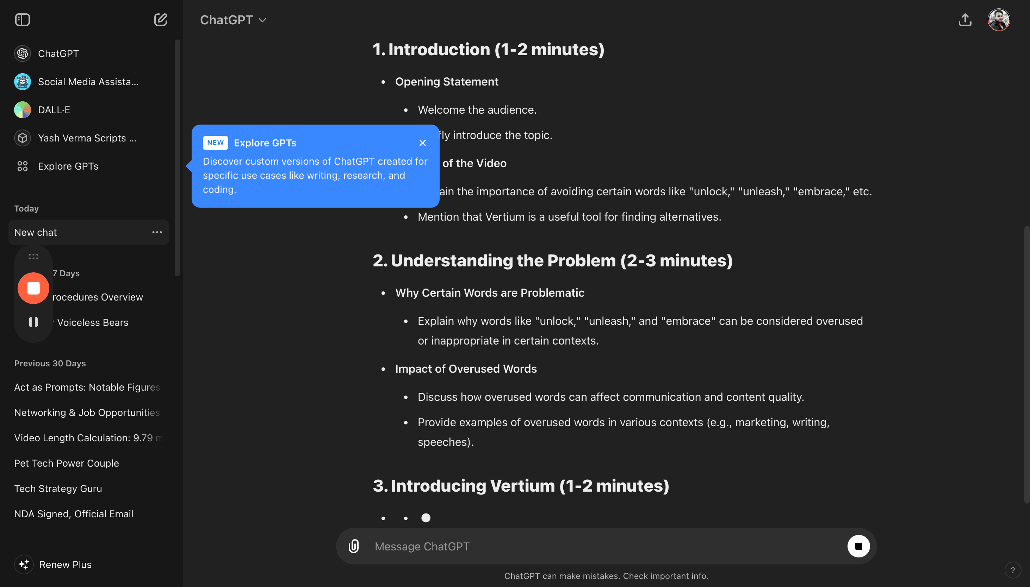The image size is (1030, 587).
Task: Open DALL·E from the sidebar
Action: click(89, 110)
